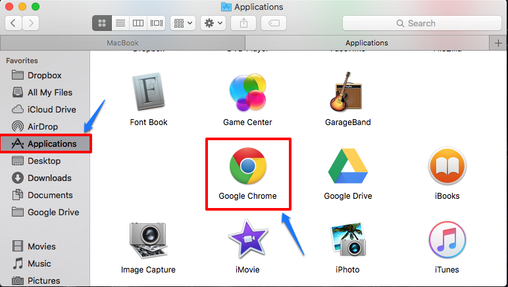
Task: Click the iMovie label text
Action: tap(247, 269)
